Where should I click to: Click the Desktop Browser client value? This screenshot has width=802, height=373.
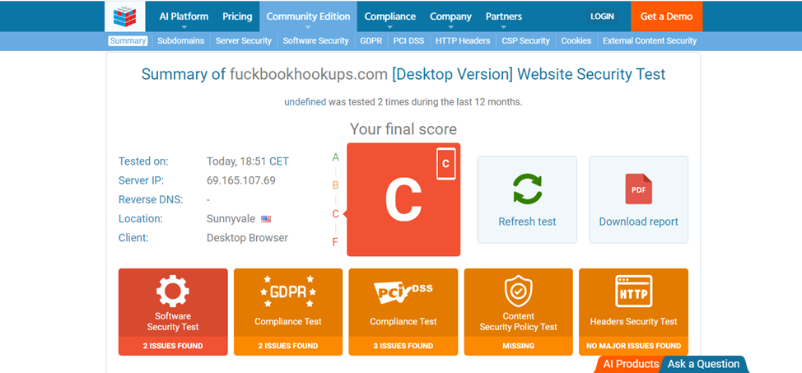pyautogui.click(x=247, y=238)
